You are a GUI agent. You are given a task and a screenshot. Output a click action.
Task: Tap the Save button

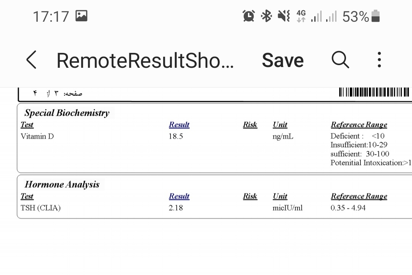point(283,60)
